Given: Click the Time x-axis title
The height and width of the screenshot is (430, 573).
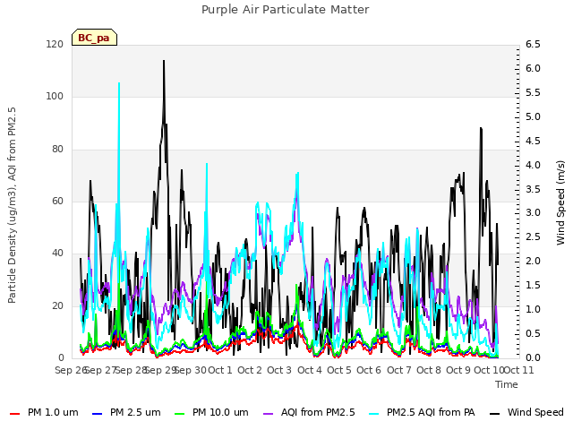Looking at the screenshot, I should click(x=507, y=384).
